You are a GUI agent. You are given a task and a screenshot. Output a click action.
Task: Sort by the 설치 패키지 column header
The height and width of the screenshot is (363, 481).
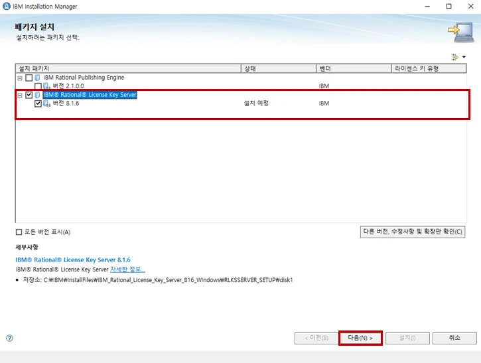126,68
